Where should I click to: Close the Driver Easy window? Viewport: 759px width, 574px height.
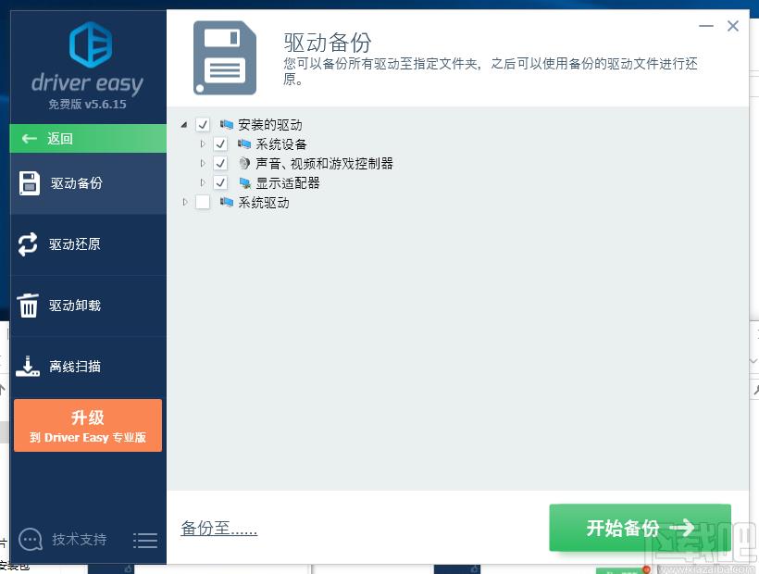tap(733, 26)
